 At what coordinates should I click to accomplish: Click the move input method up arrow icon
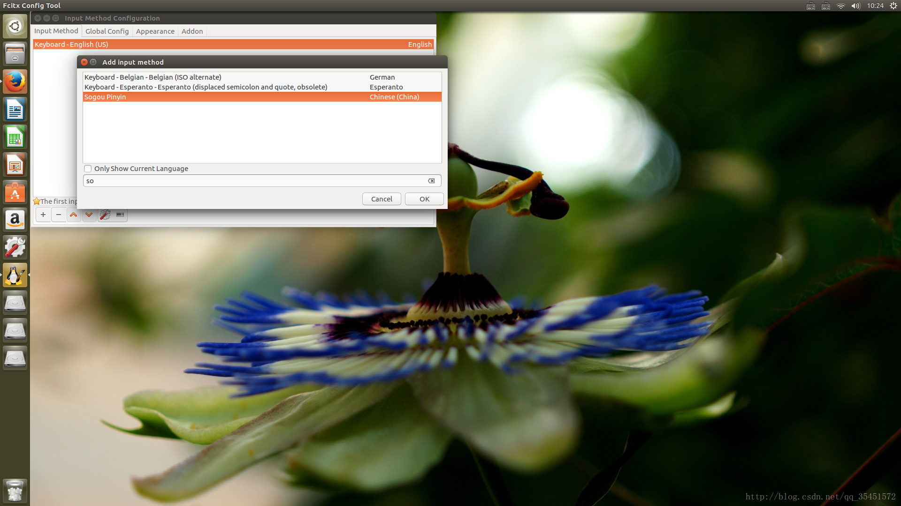point(74,215)
